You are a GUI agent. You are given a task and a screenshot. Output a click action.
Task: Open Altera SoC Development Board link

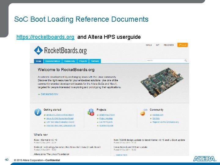coord(60,115)
